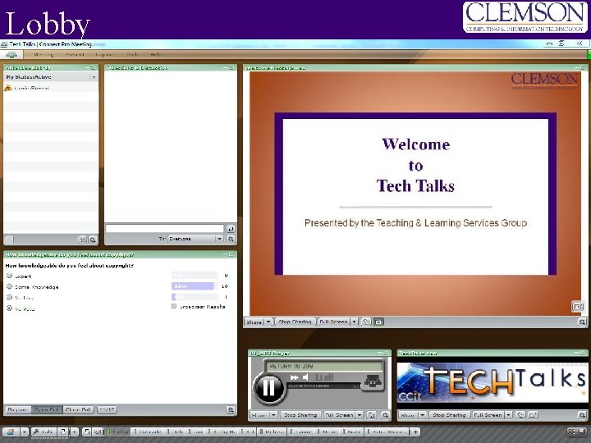This screenshot has height=443, width=591.
Task: Click whiteboard overlay icon in TechTalks pod
Action: [533, 415]
